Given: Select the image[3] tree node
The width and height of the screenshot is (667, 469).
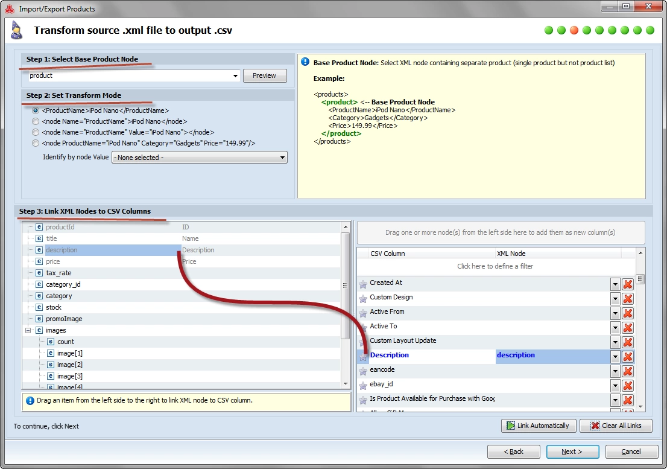Looking at the screenshot, I should tap(70, 376).
